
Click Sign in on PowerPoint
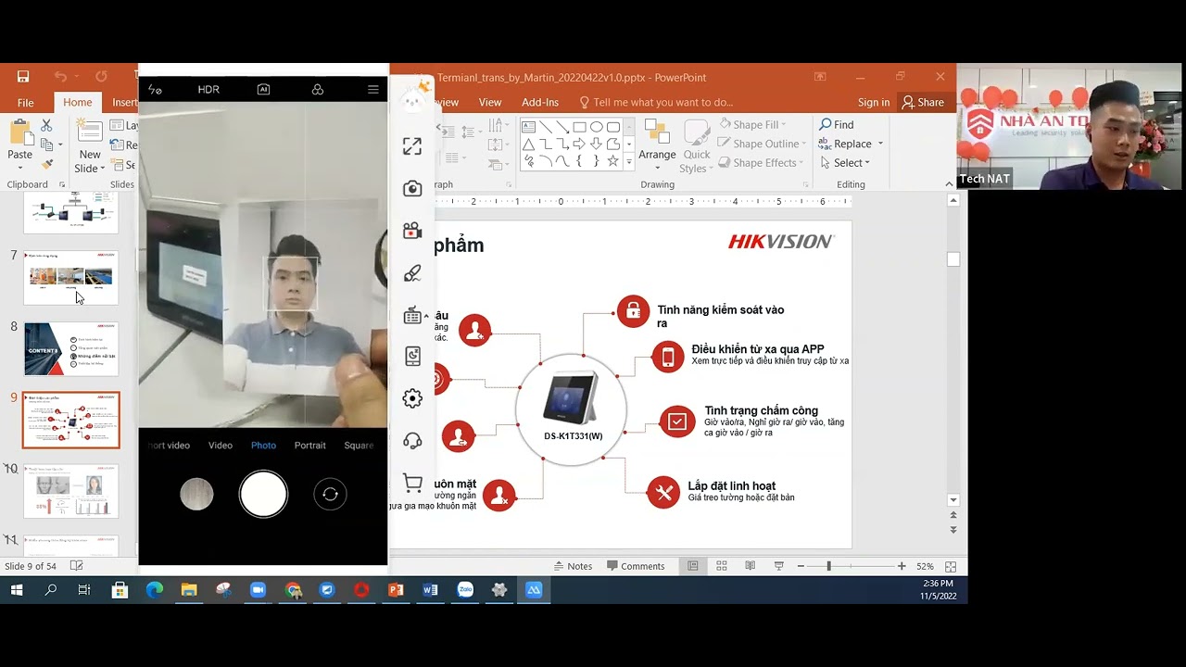[x=874, y=103]
